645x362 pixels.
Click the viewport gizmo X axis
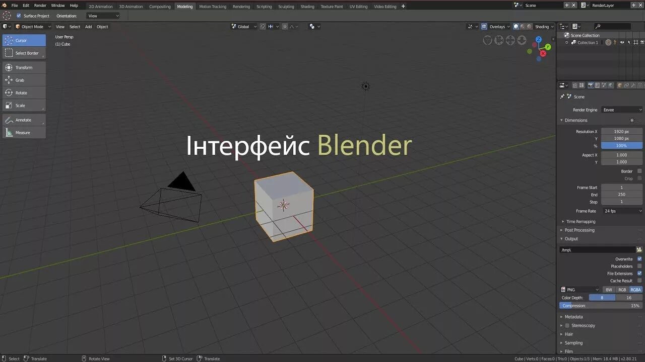543,53
